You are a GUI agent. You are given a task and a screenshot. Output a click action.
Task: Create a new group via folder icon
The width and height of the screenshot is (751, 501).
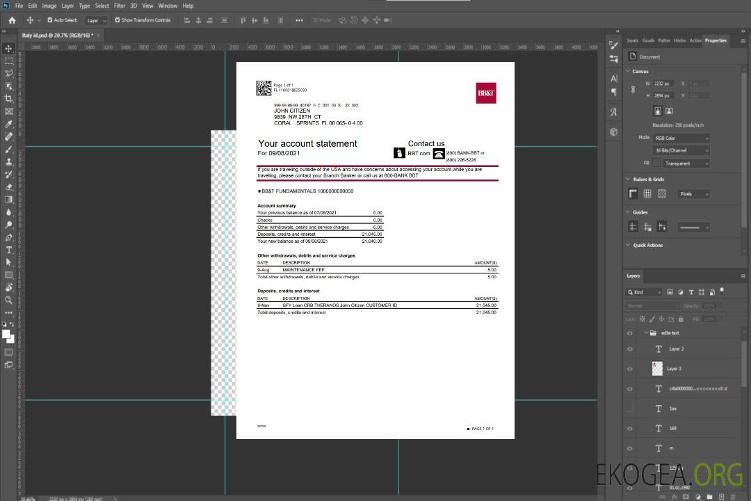[709, 497]
